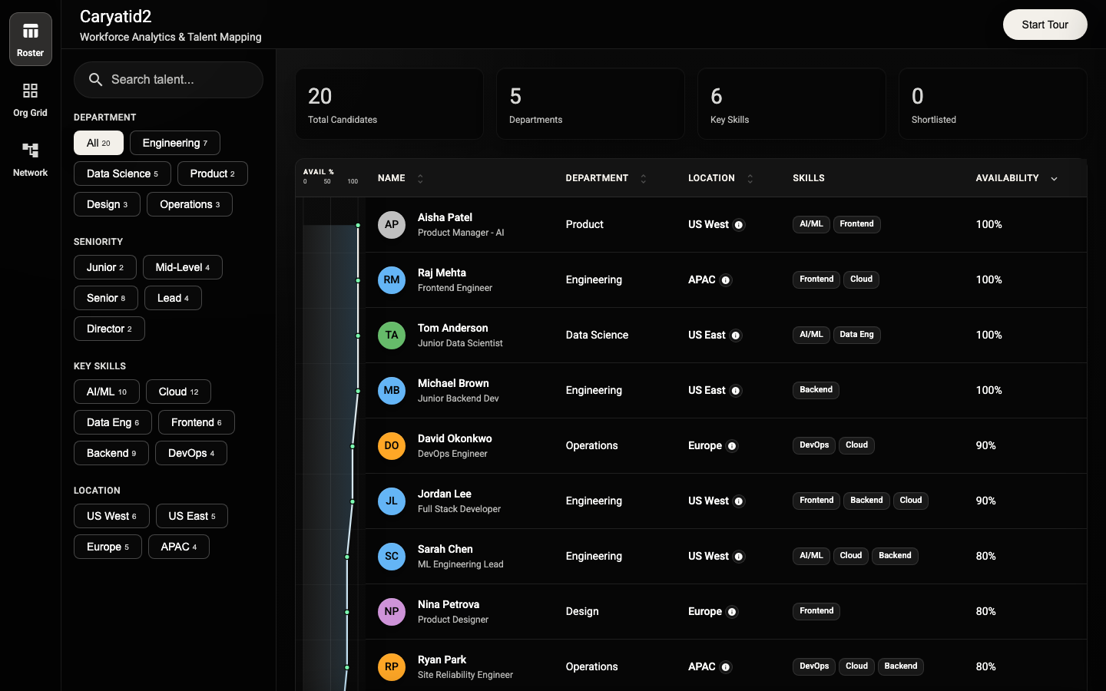This screenshot has width=1106, height=691.
Task: Click info icon in Jordan Lee's location
Action: point(739,501)
